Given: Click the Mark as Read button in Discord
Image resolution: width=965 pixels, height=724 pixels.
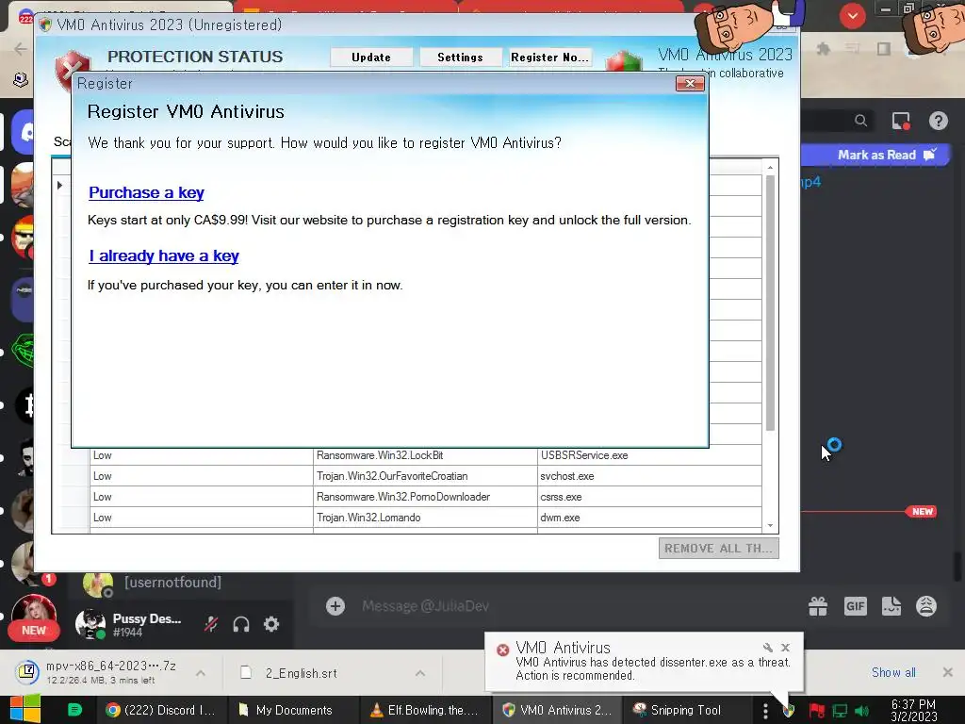Looking at the screenshot, I should coord(886,156).
